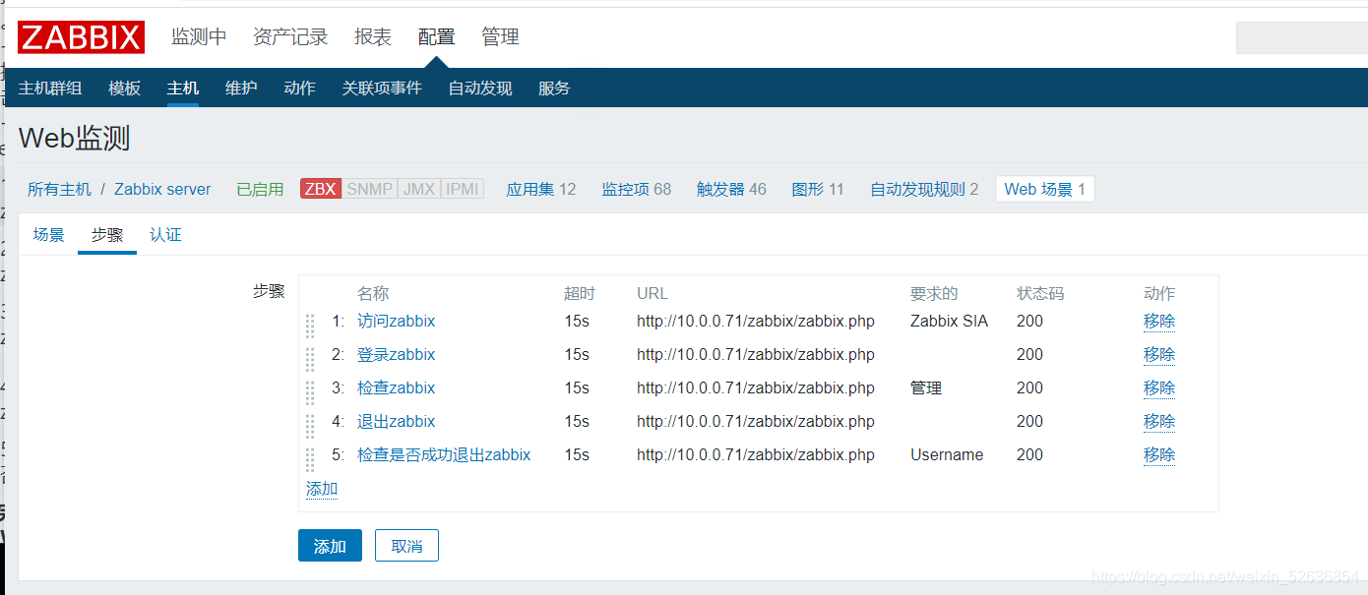This screenshot has height=595, width=1368.
Task: Go to 模板 submenu
Action: (x=124, y=88)
